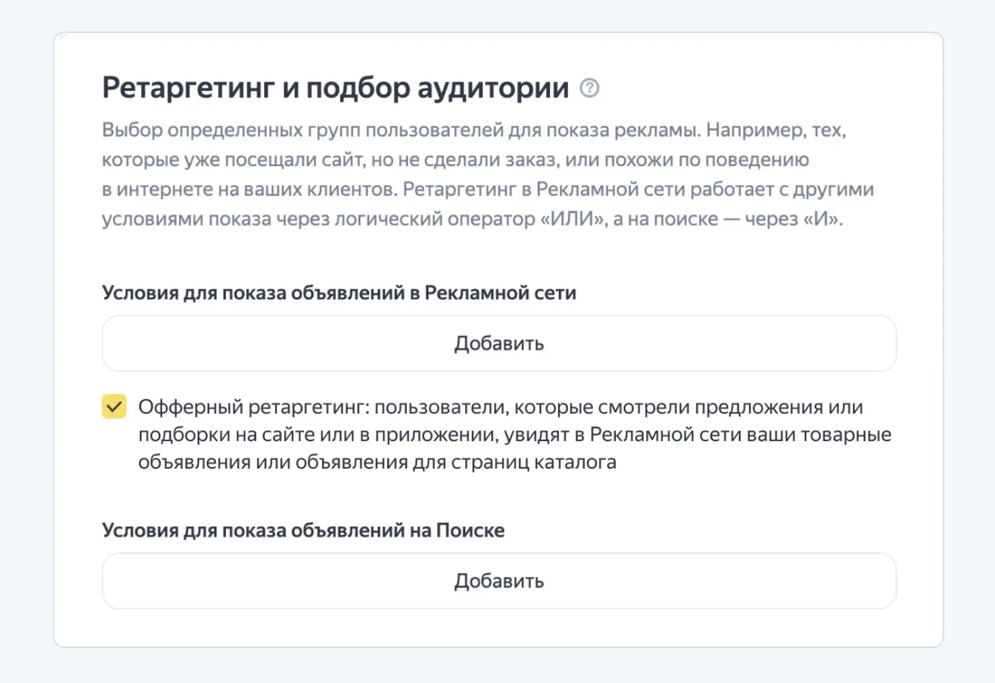
Task: Uncheck the Офферный ретаргетинг checkbox
Action: pos(114,407)
